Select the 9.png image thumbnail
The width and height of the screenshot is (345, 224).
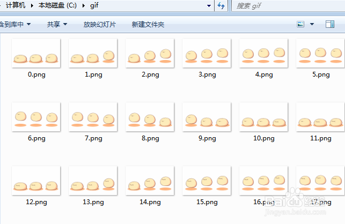point(207,117)
